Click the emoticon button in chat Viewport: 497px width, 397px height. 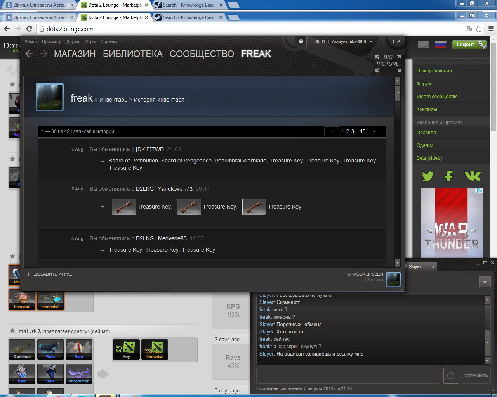tap(451, 375)
